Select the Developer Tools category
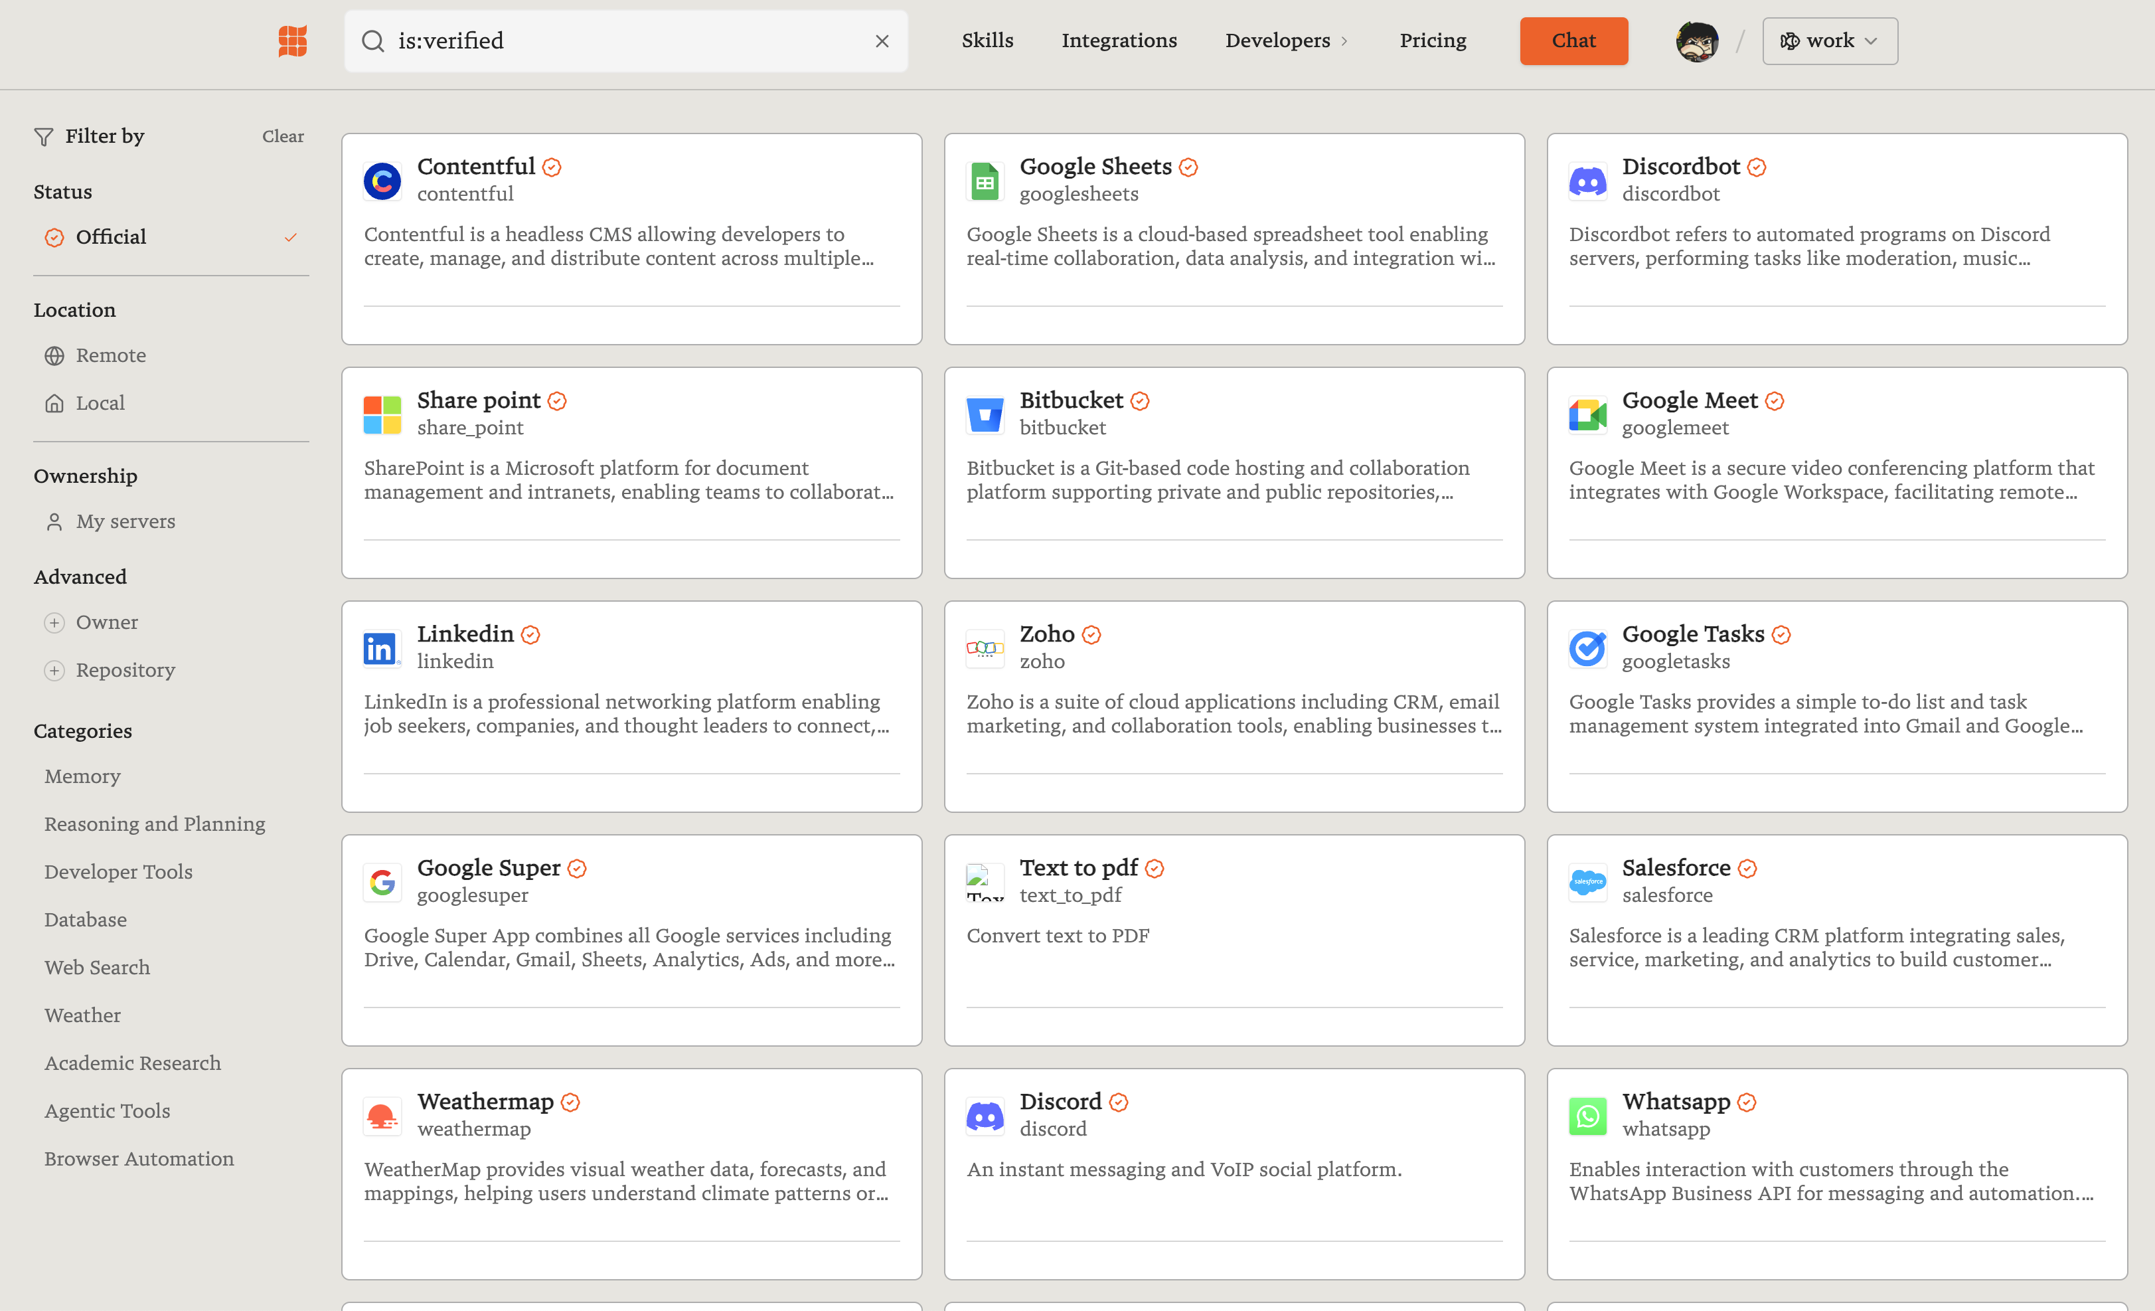This screenshot has width=2155, height=1311. (118, 871)
